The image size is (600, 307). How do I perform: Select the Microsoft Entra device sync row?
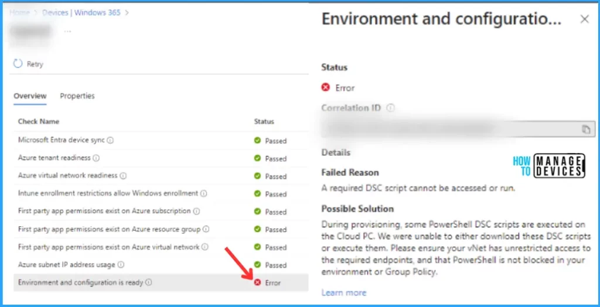tap(161, 141)
